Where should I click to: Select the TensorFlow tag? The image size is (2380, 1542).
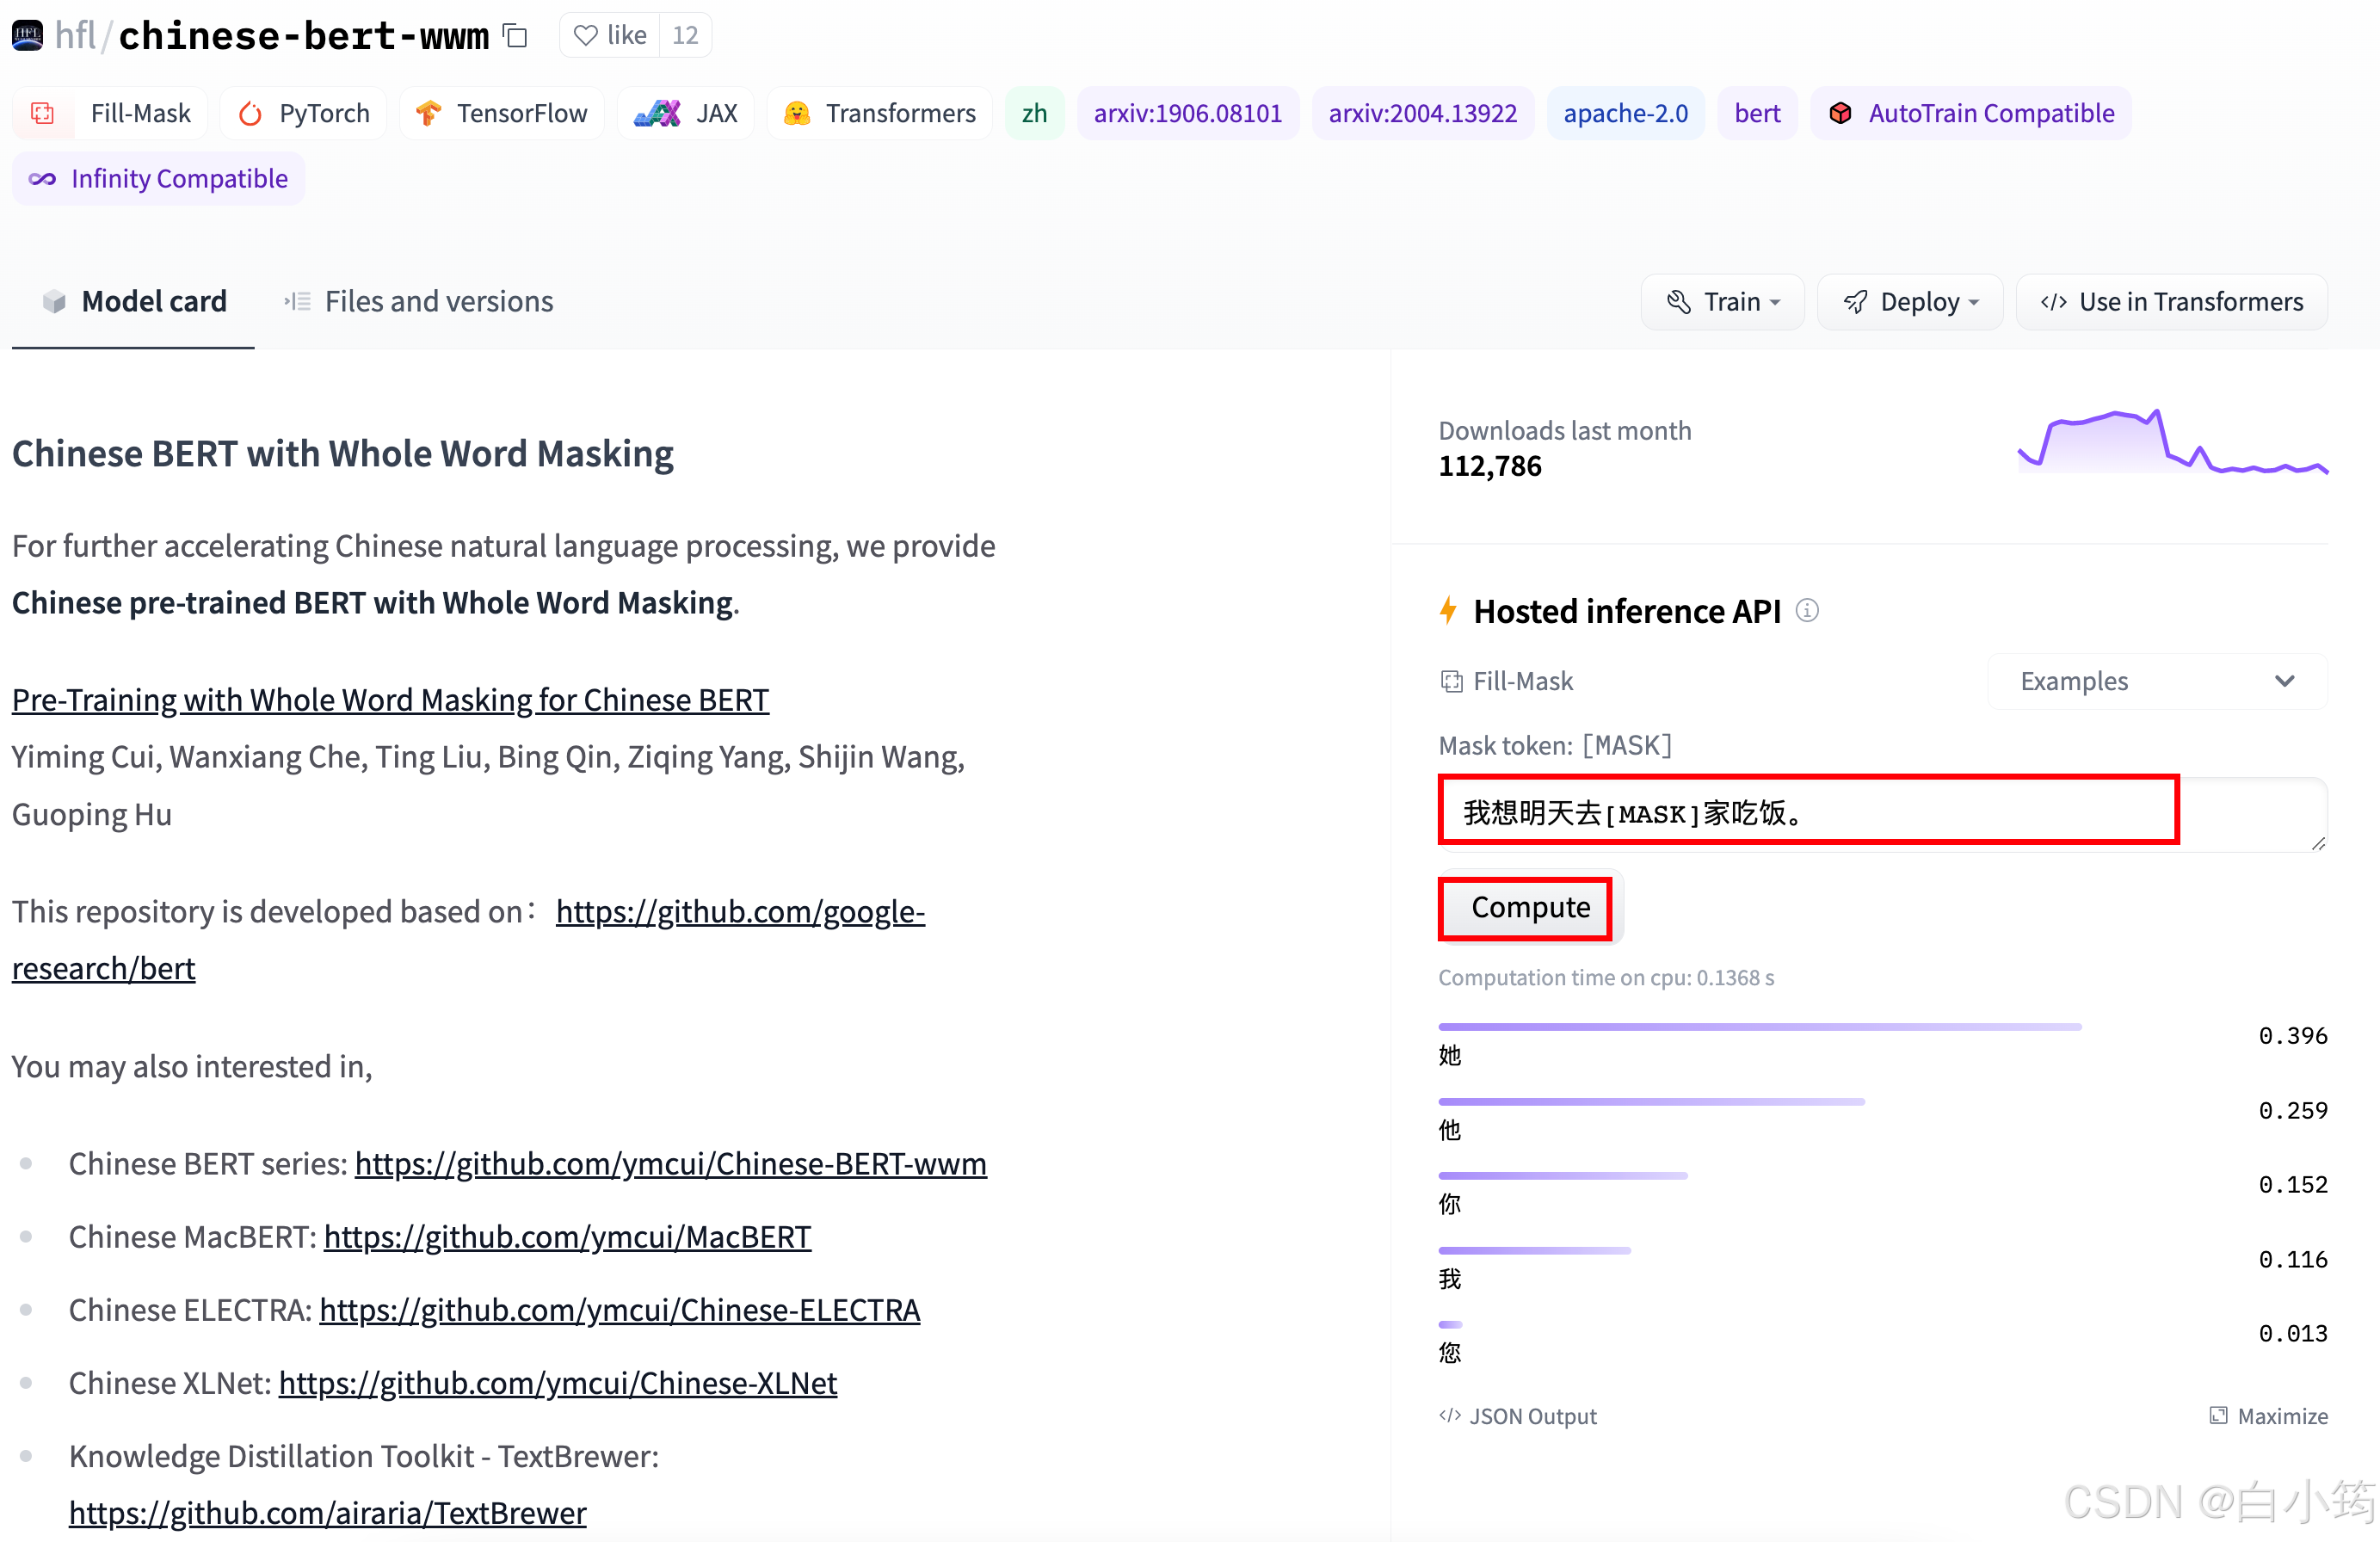[x=501, y=113]
